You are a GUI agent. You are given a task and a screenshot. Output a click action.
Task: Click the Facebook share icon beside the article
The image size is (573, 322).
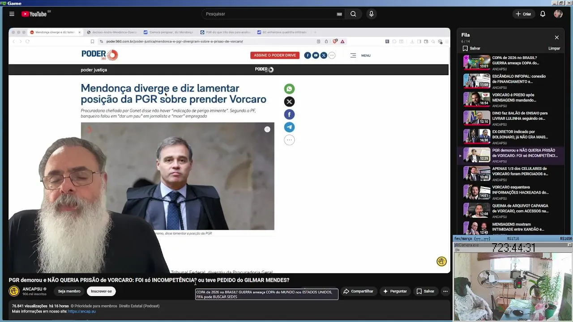pyautogui.click(x=289, y=114)
